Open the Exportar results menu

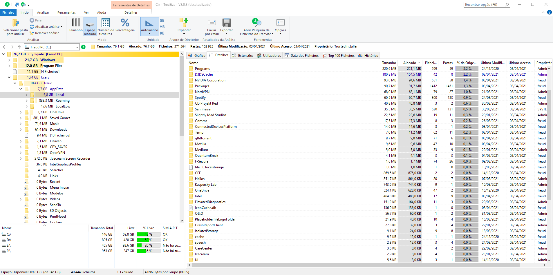(x=226, y=27)
